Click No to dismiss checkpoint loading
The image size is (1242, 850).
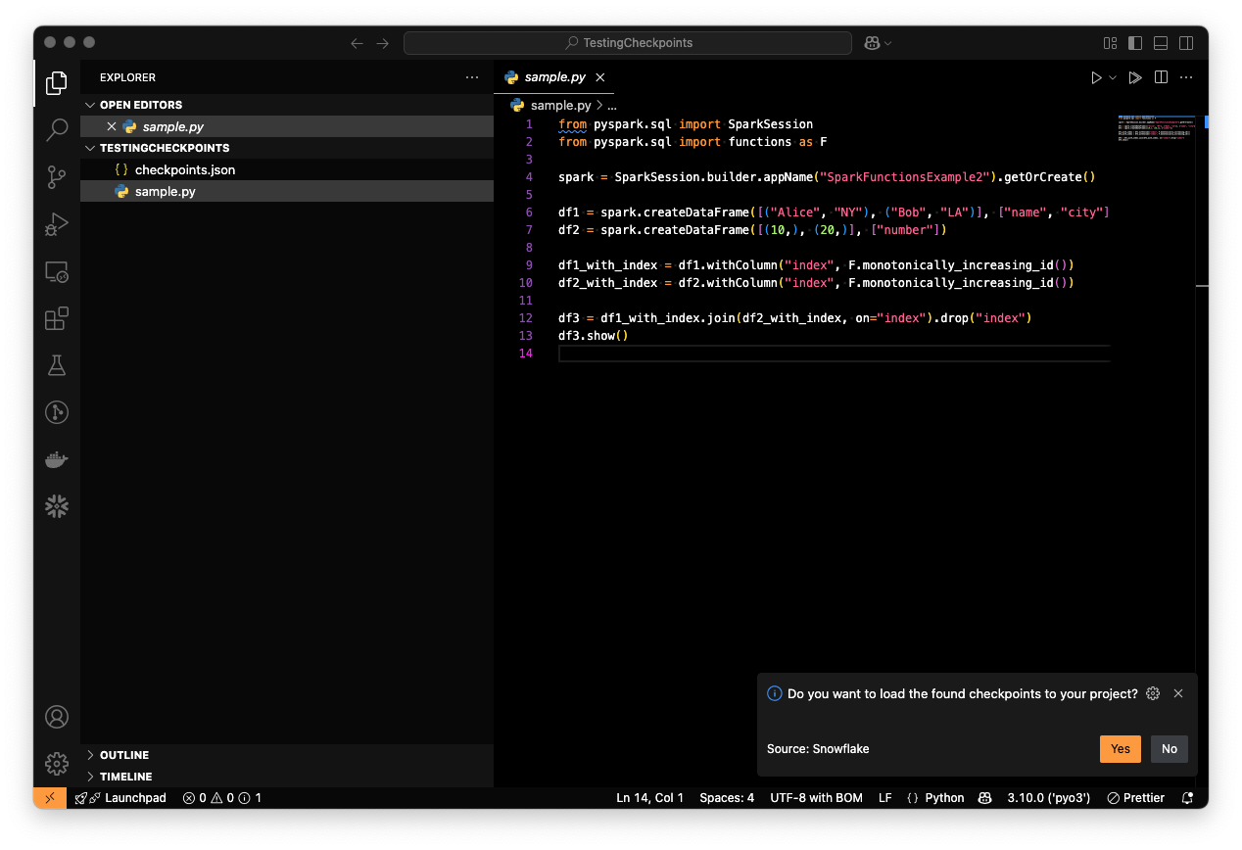click(x=1169, y=748)
